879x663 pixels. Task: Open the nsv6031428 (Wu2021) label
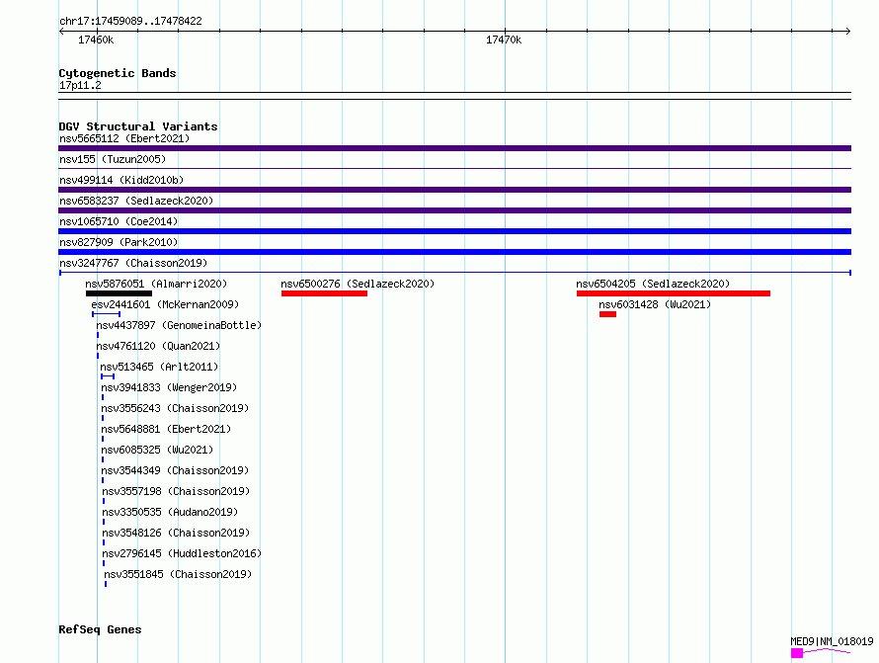(x=655, y=304)
